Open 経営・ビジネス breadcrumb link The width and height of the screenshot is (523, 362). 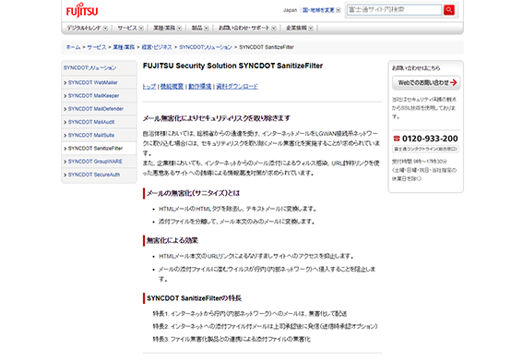point(157,47)
